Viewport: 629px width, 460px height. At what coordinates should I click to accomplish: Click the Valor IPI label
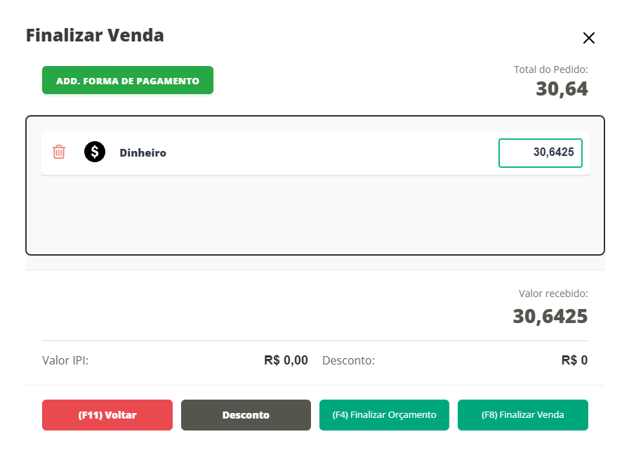point(65,361)
